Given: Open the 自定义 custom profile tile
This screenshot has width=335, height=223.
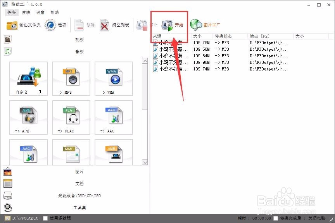Looking at the screenshot, I should click(28, 79).
